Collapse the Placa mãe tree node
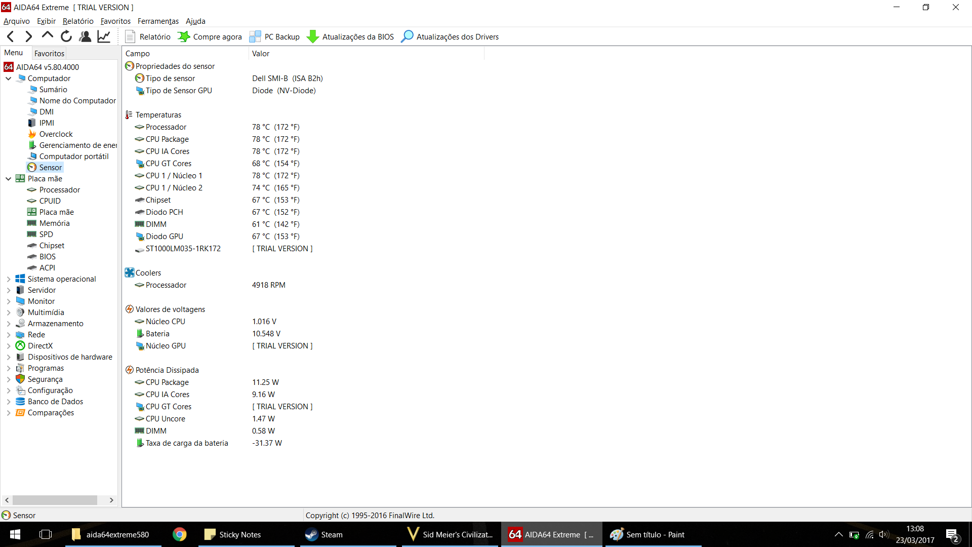The height and width of the screenshot is (547, 972). (x=9, y=179)
